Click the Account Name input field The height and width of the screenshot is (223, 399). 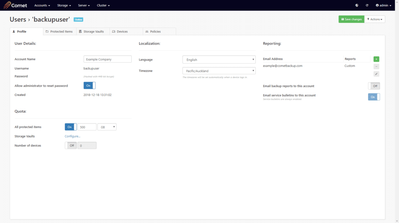108,59
